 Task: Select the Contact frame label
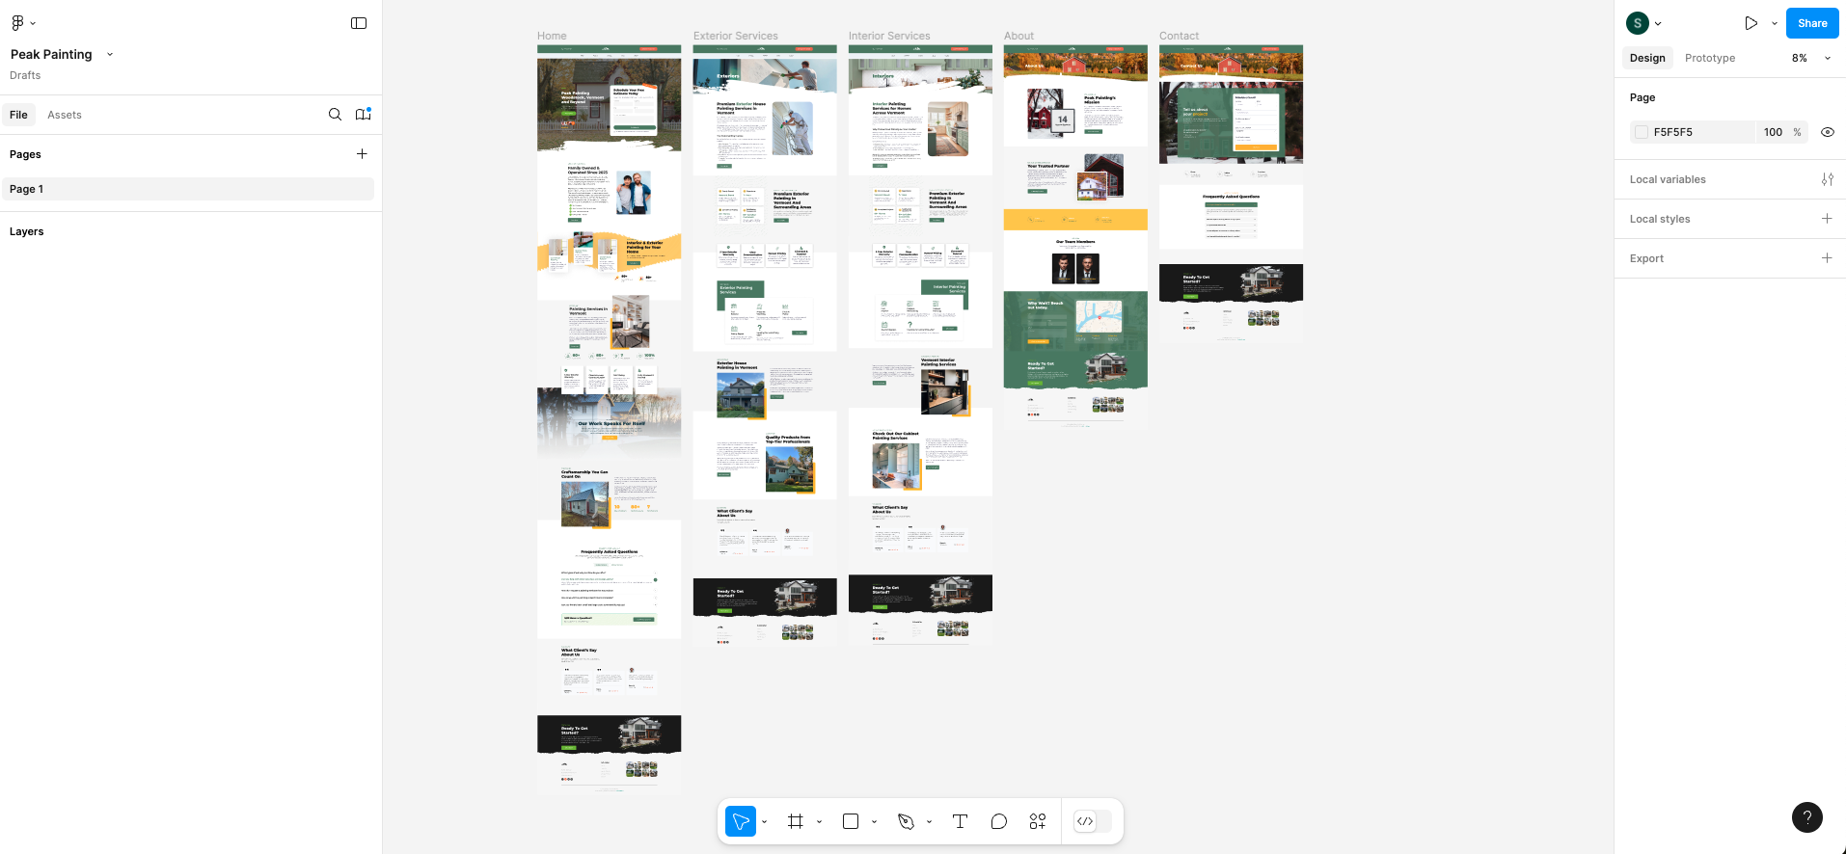tap(1179, 36)
